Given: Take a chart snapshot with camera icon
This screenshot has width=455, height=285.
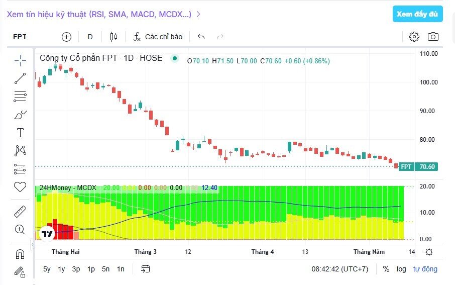Looking at the screenshot, I should tap(433, 37).
